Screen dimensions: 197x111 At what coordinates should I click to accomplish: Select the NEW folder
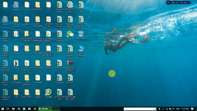27,21
